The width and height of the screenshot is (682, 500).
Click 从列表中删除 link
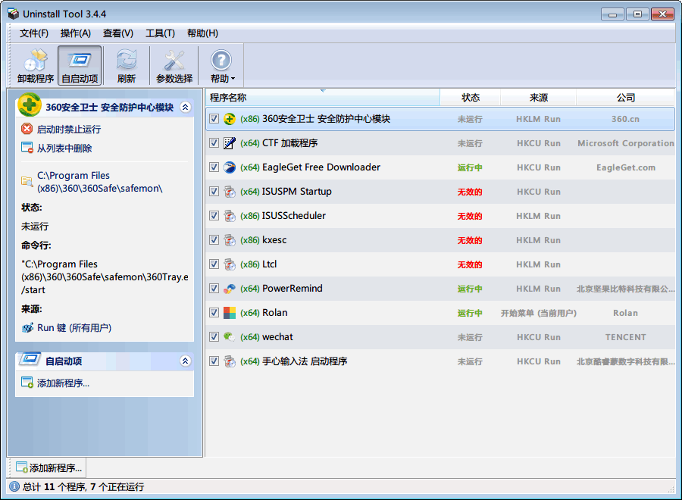pos(64,148)
